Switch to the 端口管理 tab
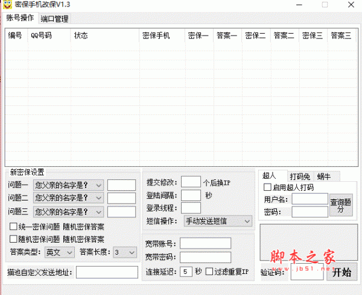The image size is (362, 295). pos(54,19)
